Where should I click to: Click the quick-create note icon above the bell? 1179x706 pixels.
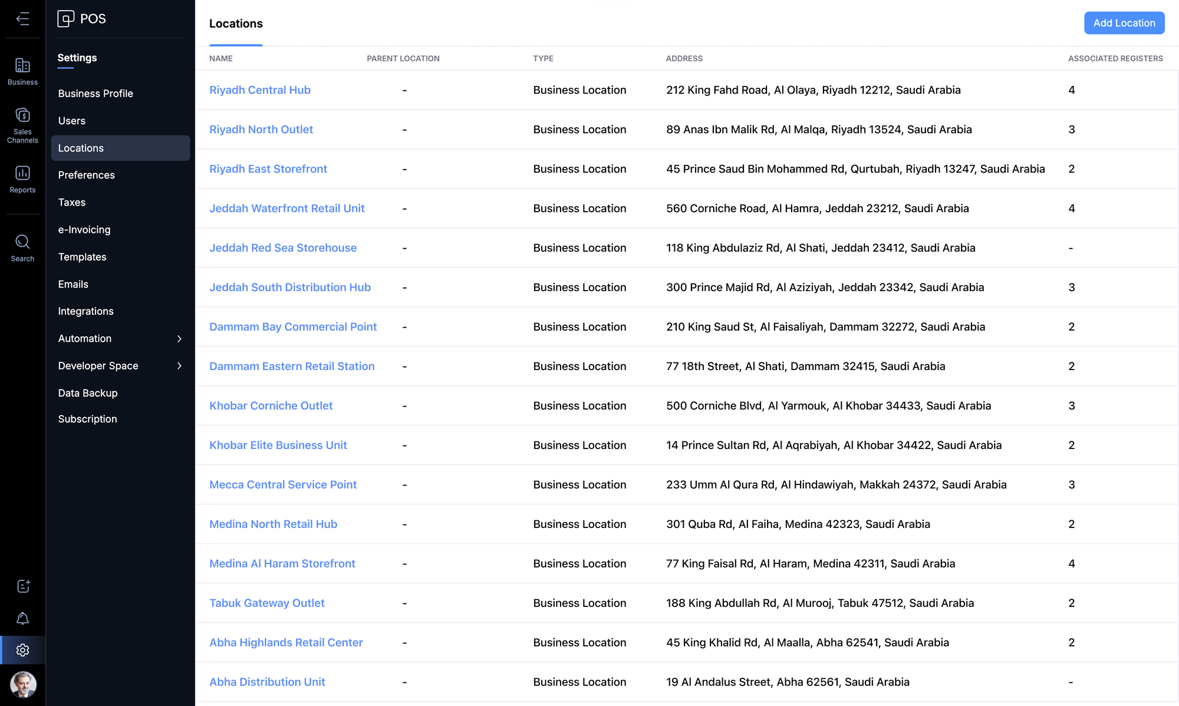[x=22, y=586]
